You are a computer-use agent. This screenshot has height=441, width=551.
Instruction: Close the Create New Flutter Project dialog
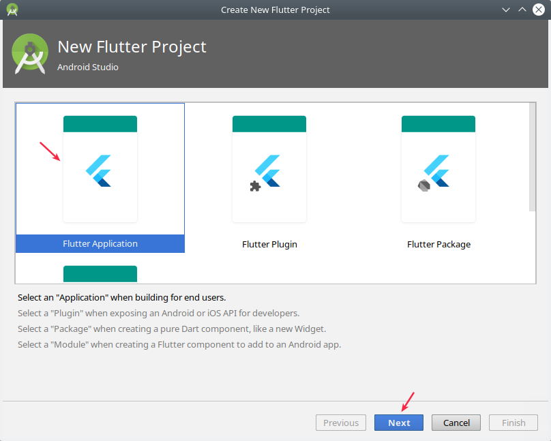coord(538,10)
